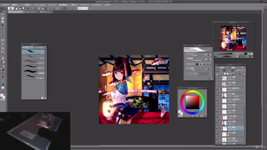Select the Auto select wand tool
Image resolution: width=267 pixels, height=150 pixels.
[x=3, y=32]
